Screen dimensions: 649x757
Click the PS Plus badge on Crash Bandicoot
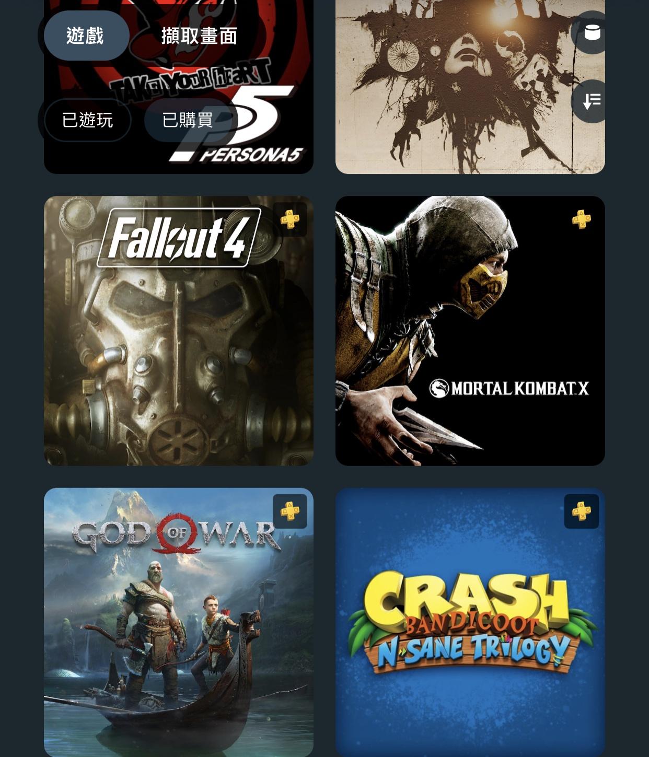pyautogui.click(x=582, y=511)
